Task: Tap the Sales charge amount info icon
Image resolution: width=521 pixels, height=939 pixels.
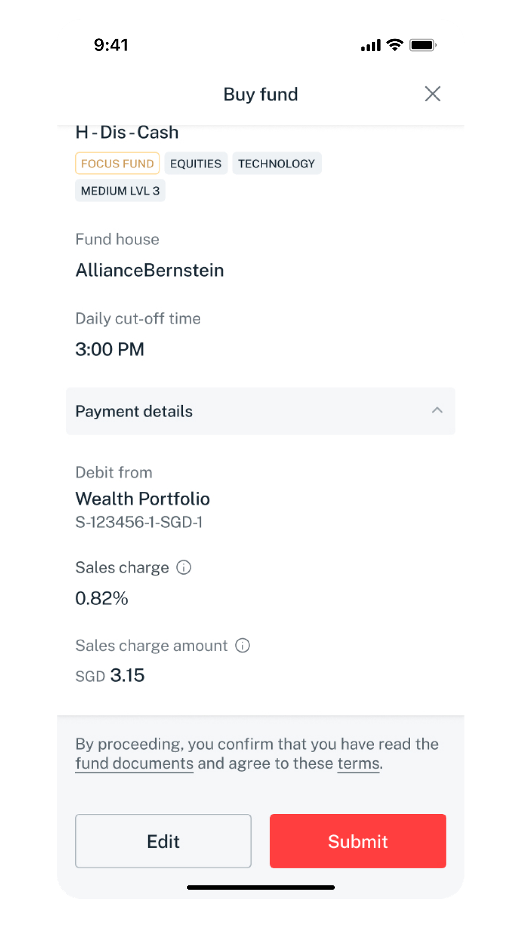Action: pyautogui.click(x=242, y=645)
